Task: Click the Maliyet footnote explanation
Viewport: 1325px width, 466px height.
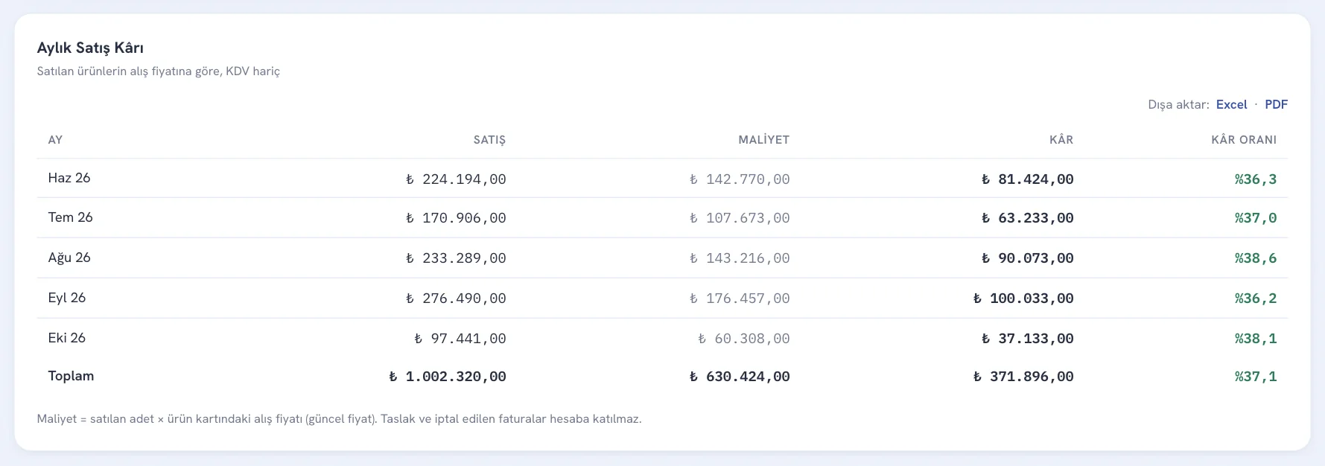Action: pyautogui.click(x=339, y=419)
